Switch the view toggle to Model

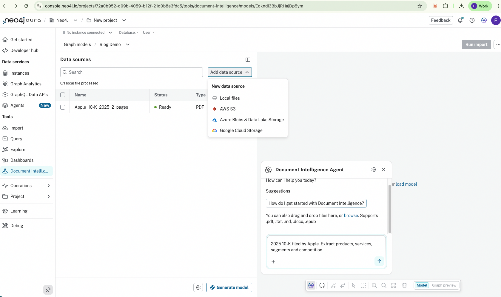[422, 285]
